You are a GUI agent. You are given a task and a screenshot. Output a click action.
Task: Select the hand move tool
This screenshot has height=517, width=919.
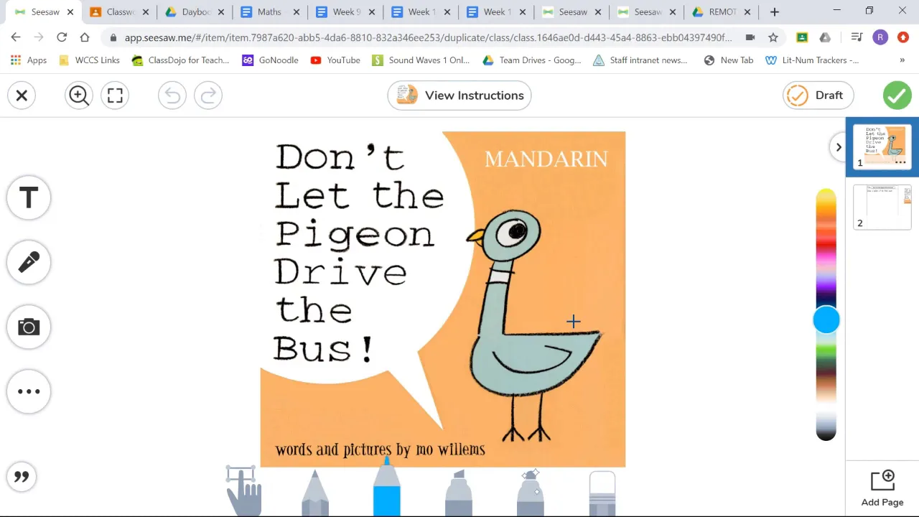point(244,491)
